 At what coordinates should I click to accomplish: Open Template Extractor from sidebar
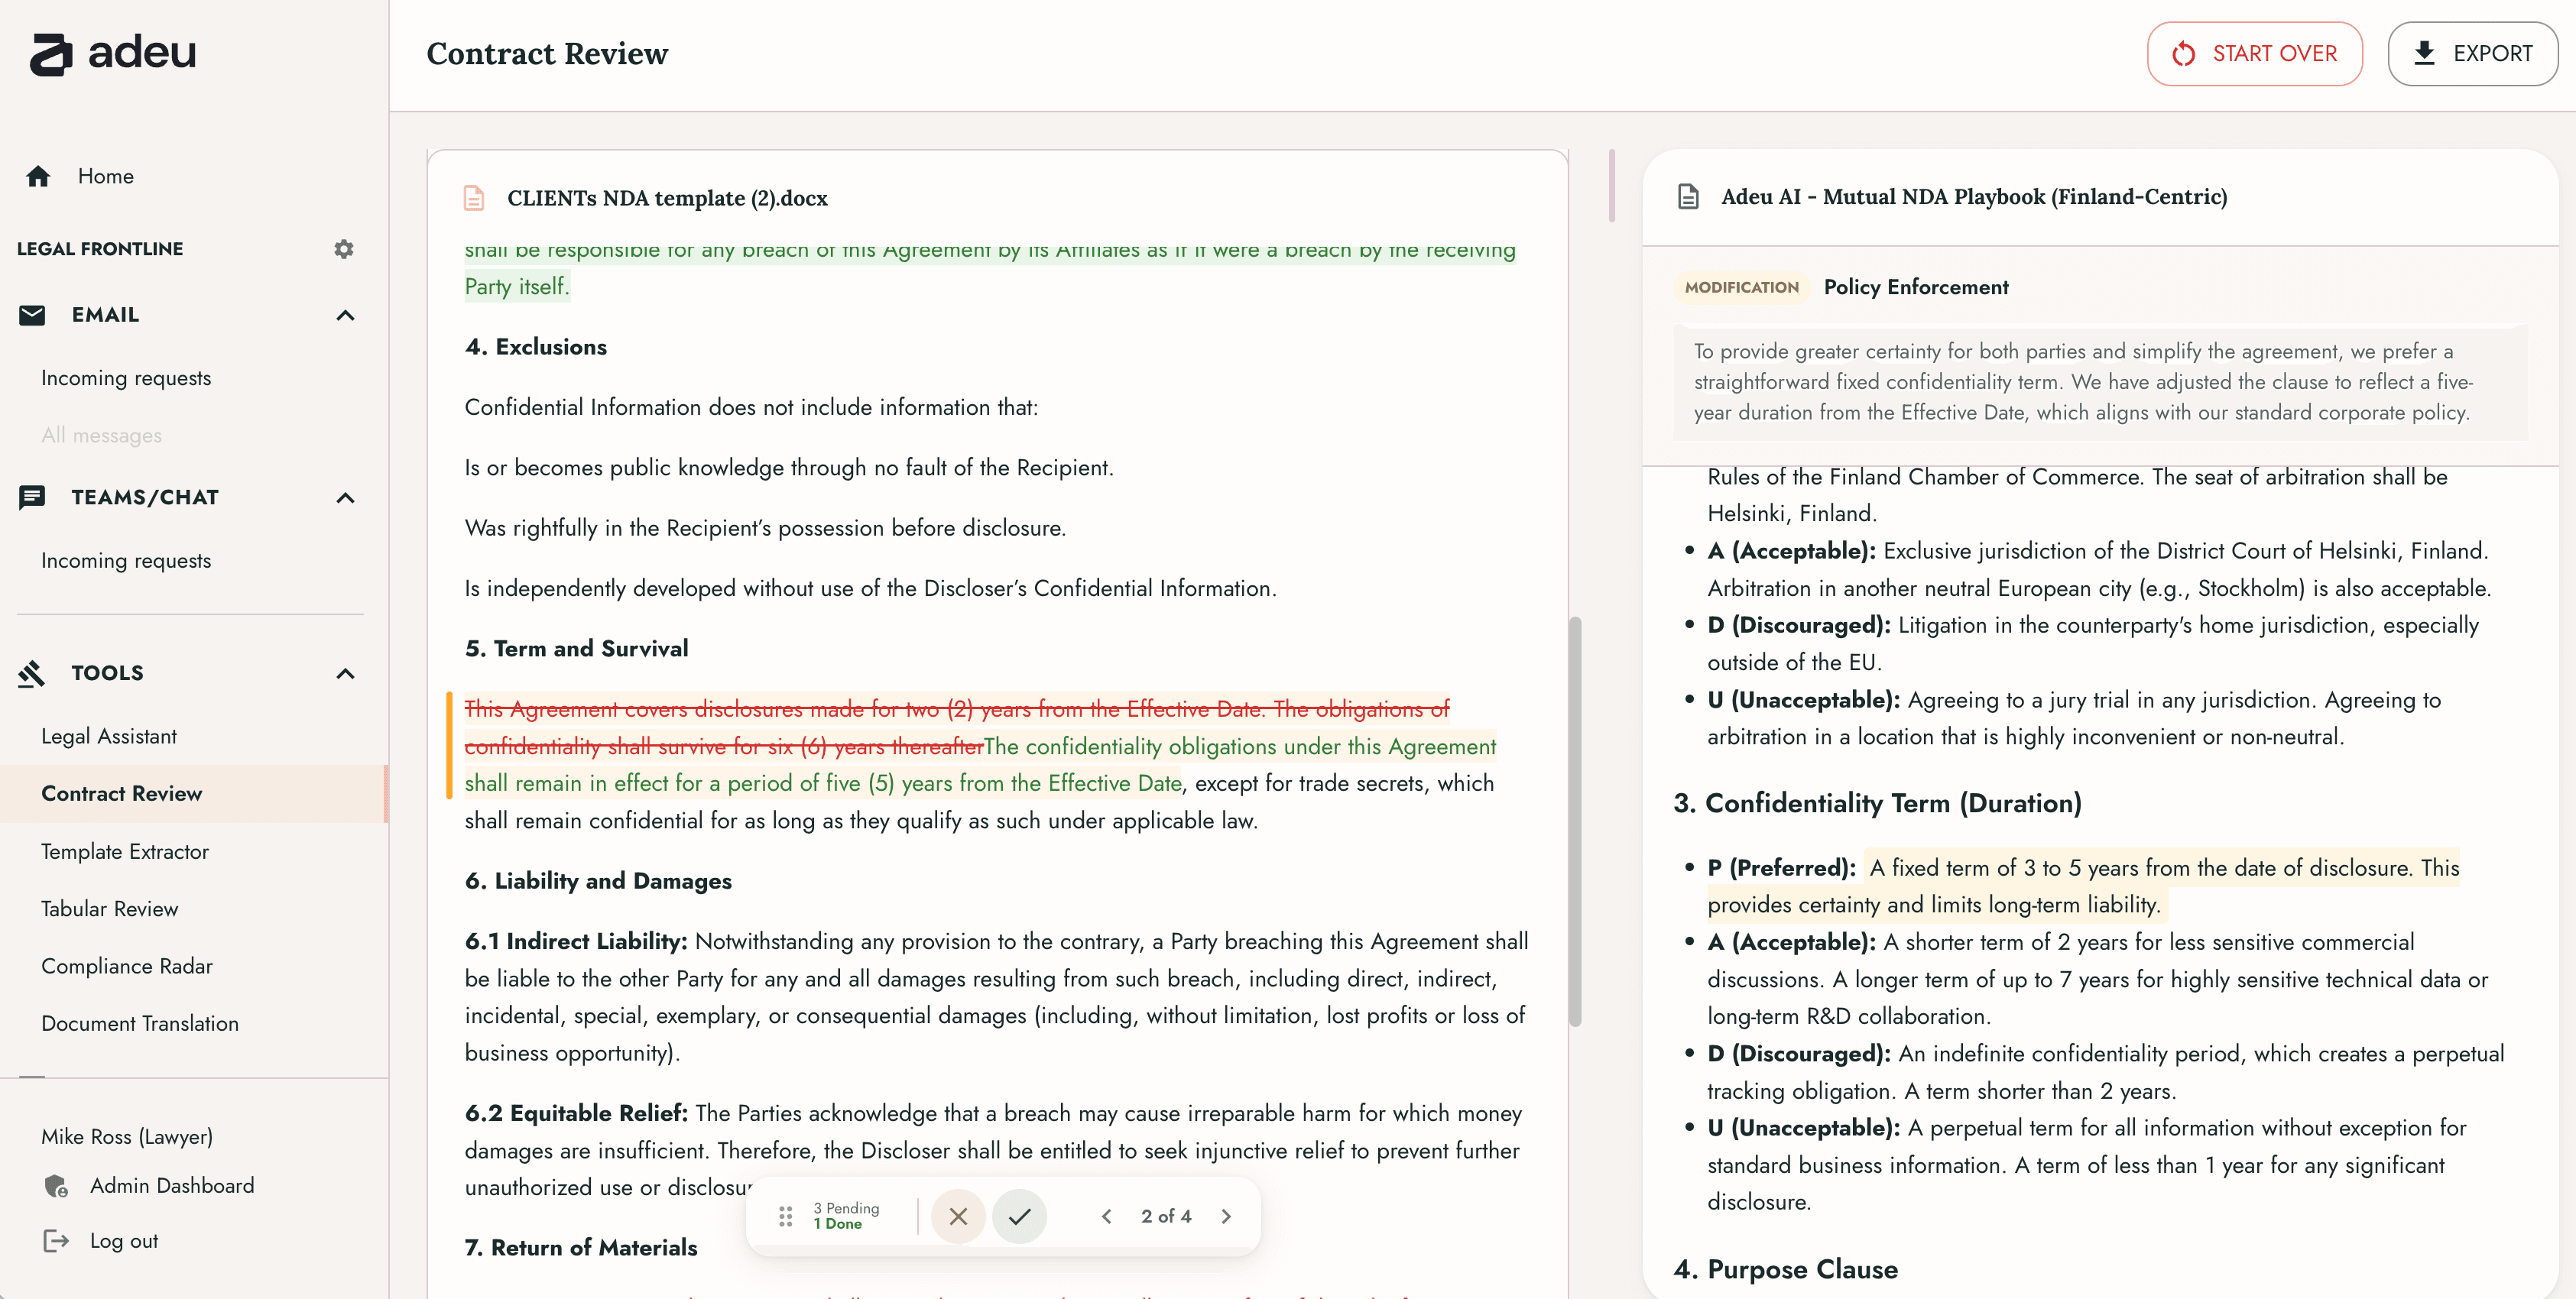tap(124, 852)
